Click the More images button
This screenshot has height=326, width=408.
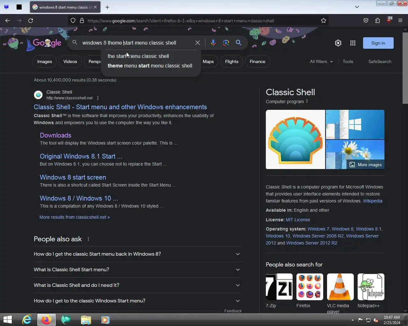(366, 165)
